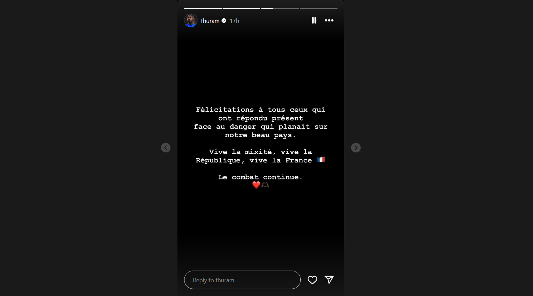The image size is (533, 296).
Task: Jump to the first story progress segment
Action: [203, 8]
